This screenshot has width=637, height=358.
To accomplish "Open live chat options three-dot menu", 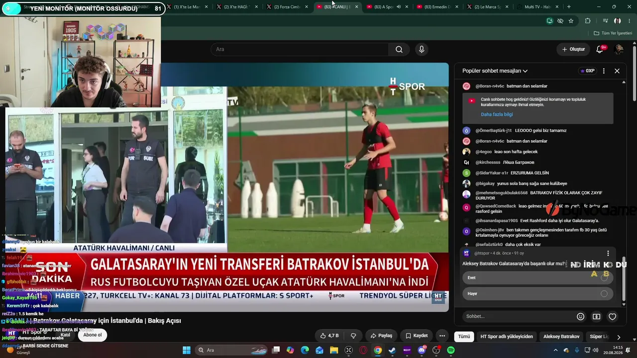I will point(604,71).
